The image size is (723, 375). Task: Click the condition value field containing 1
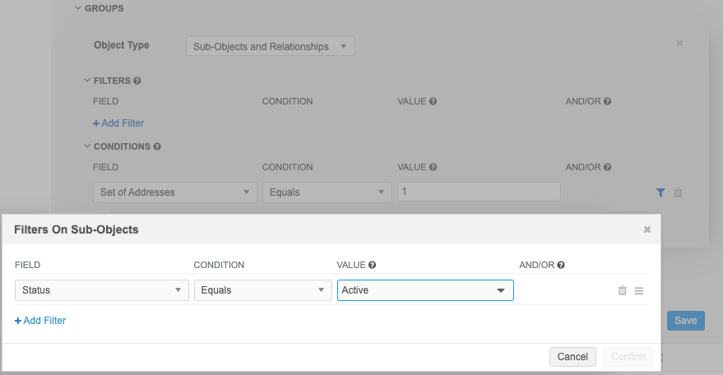coord(479,192)
